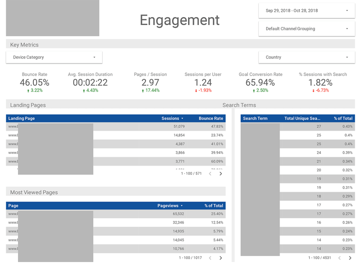Click the green 3.22% change indicator under Bounce Rate
Screen dimensions: 361x271
coord(34,90)
